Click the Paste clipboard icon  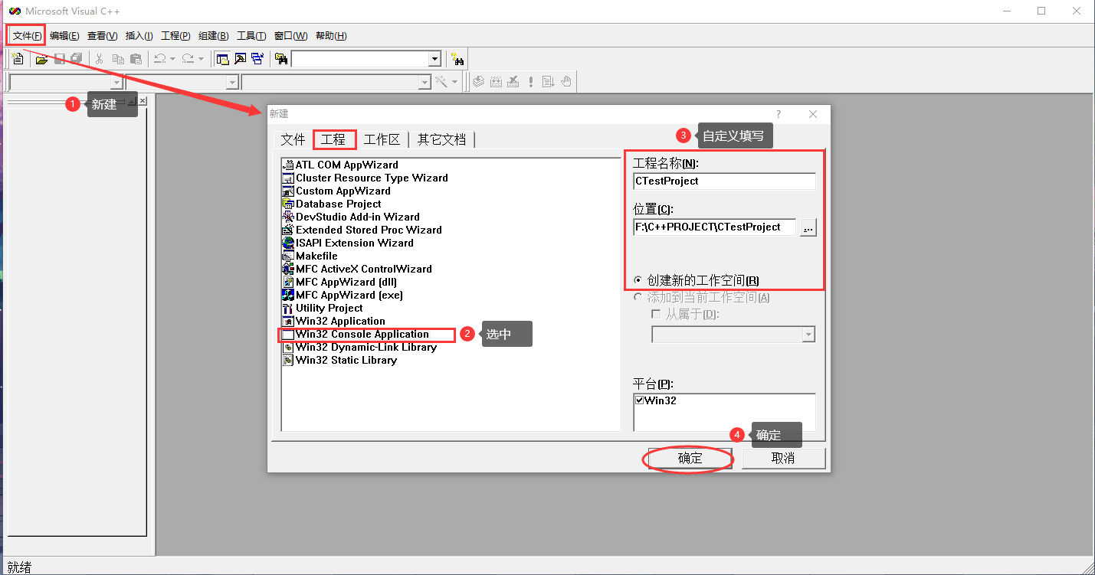pos(136,59)
